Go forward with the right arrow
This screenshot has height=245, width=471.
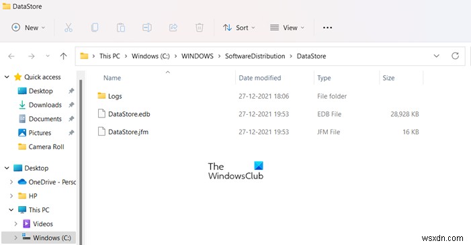(x=31, y=56)
